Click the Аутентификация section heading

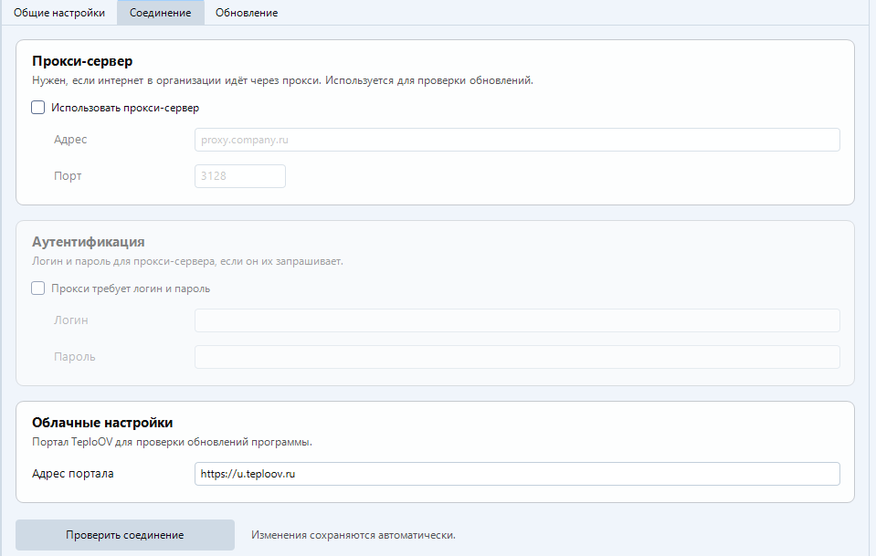click(89, 242)
